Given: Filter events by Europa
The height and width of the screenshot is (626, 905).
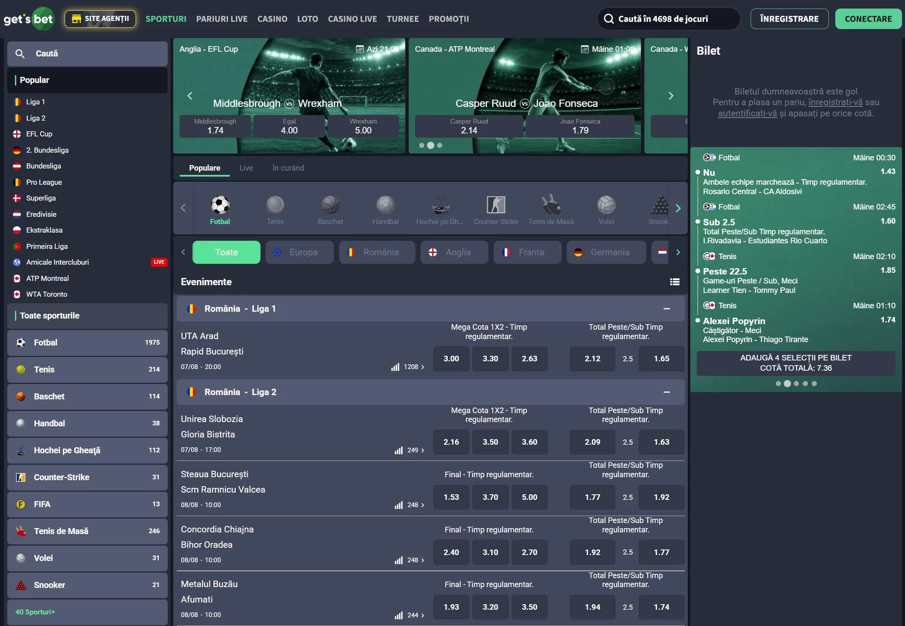Looking at the screenshot, I should pyautogui.click(x=300, y=252).
